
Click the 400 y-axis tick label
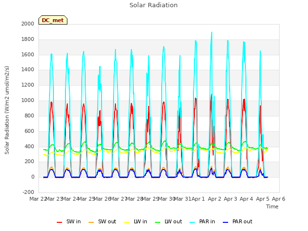[x=29, y=146]
